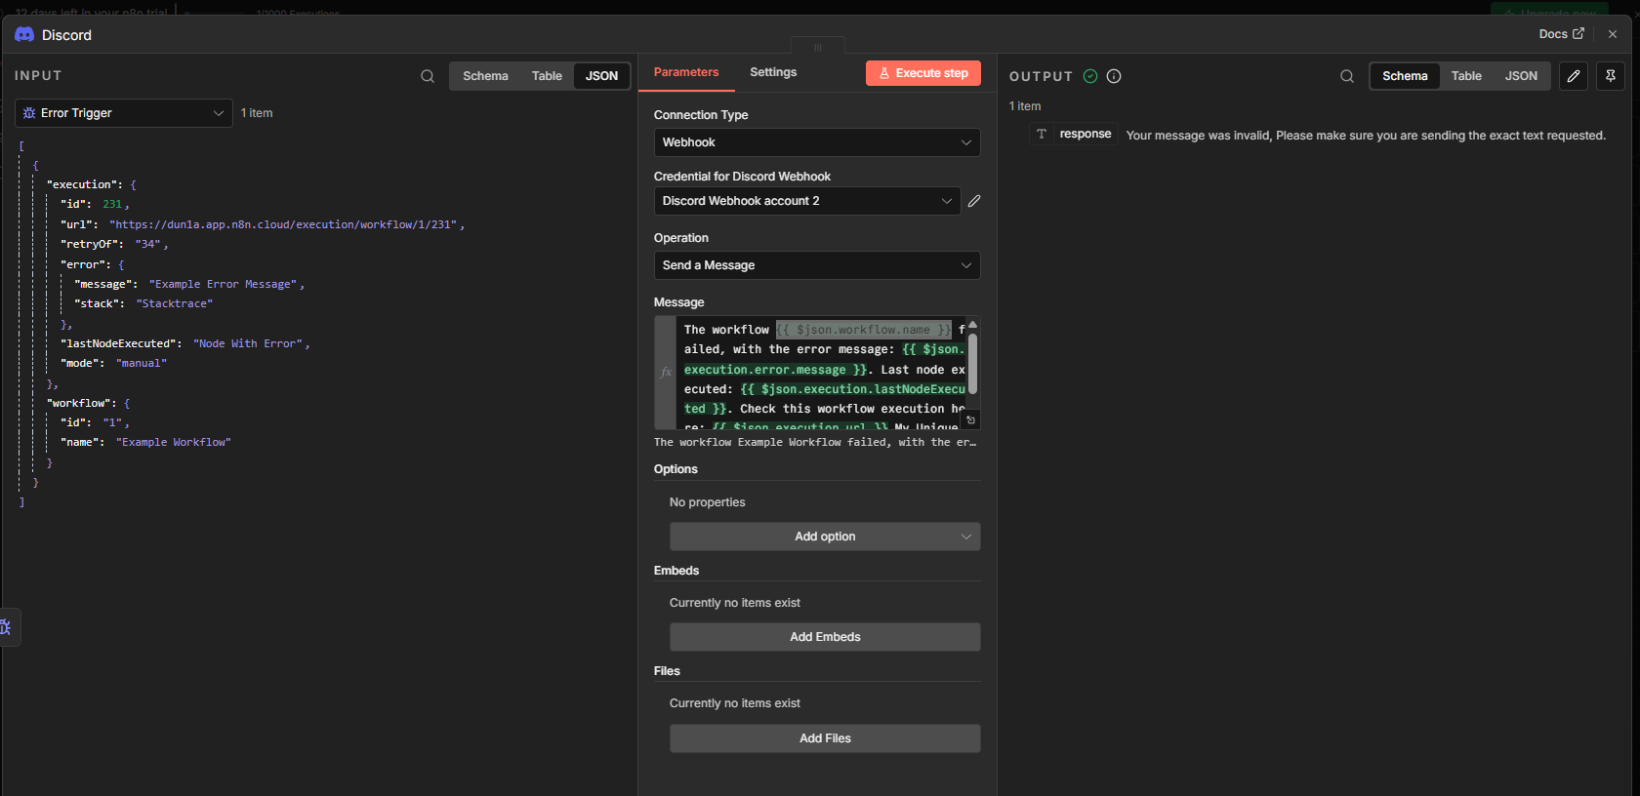The image size is (1640, 796).
Task: Open the Error Trigger input node dropdown
Action: [x=124, y=113]
